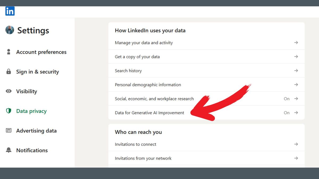Click the profile avatar next to Settings
Screen dimensions: 319x179
[9, 30]
